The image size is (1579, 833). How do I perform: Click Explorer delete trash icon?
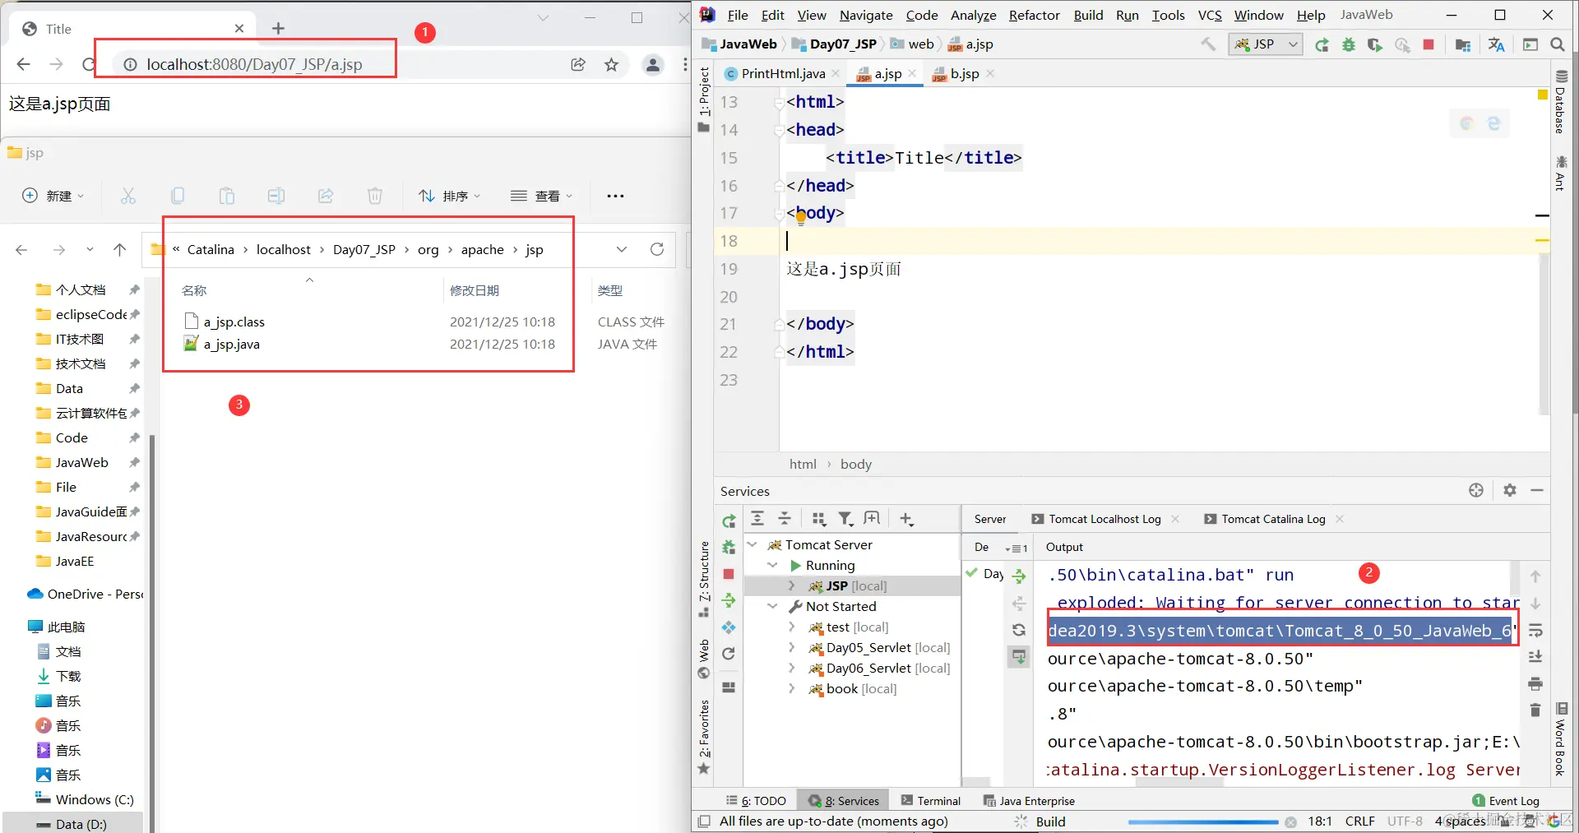tap(375, 196)
